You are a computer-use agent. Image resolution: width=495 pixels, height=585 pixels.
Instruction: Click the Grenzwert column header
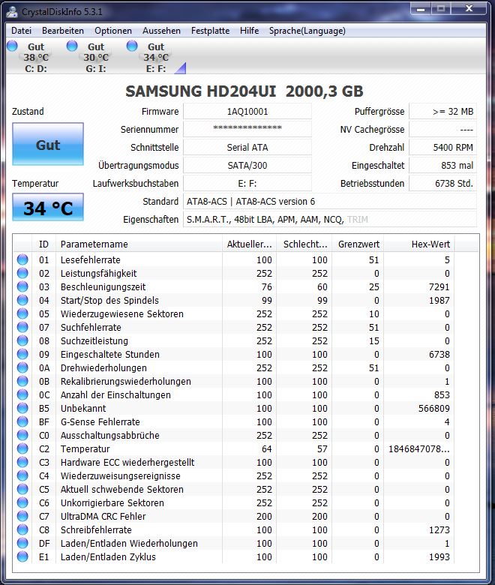[358, 244]
